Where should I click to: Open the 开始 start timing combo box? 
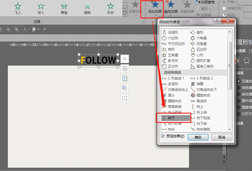point(244,2)
